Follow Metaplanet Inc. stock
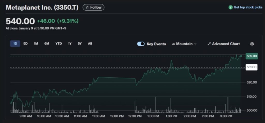 click(x=93, y=7)
